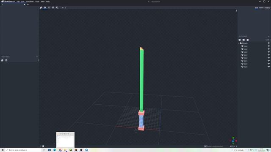This screenshot has width=271, height=152.
Task: Open the Transform menu
Action: click(x=30, y=2)
